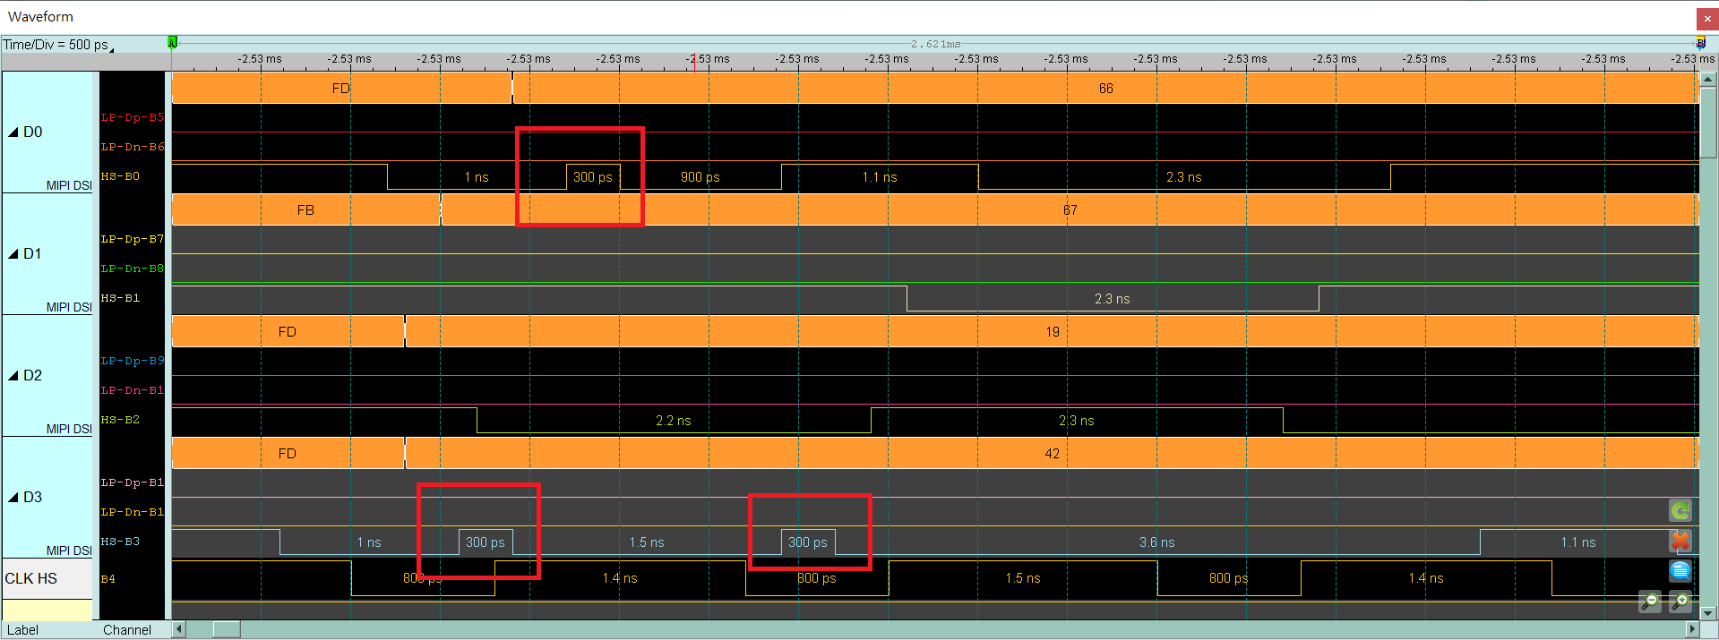Select the HS-B2 channel label

tap(120, 420)
